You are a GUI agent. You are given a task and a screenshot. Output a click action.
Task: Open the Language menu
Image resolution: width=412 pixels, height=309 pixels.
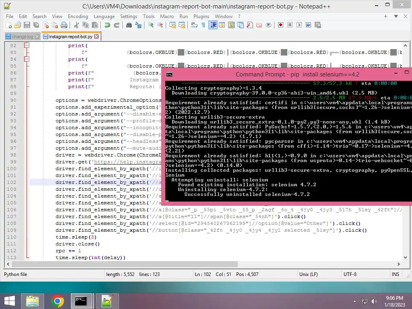tap(104, 16)
